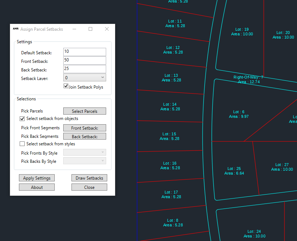Screen dimensions: 297x241
Task: Click the Back Setback value field
Action: click(84, 69)
